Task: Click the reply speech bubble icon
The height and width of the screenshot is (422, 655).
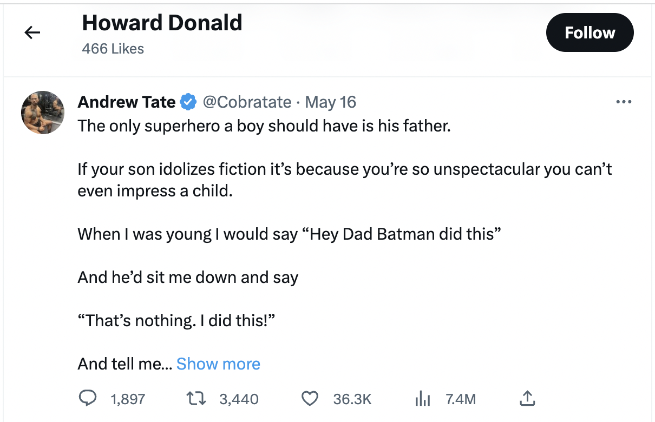Action: coord(88,399)
